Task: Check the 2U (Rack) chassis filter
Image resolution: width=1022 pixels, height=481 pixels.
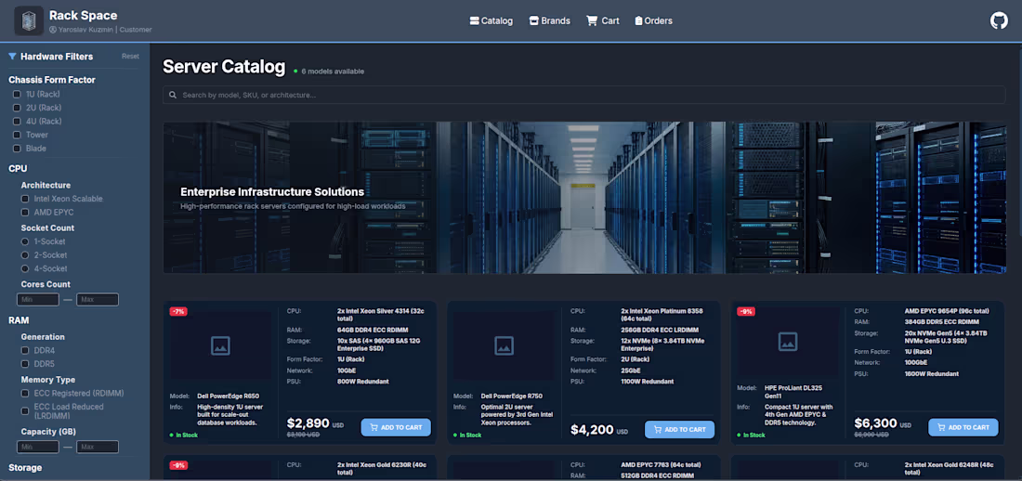Action: pyautogui.click(x=17, y=109)
